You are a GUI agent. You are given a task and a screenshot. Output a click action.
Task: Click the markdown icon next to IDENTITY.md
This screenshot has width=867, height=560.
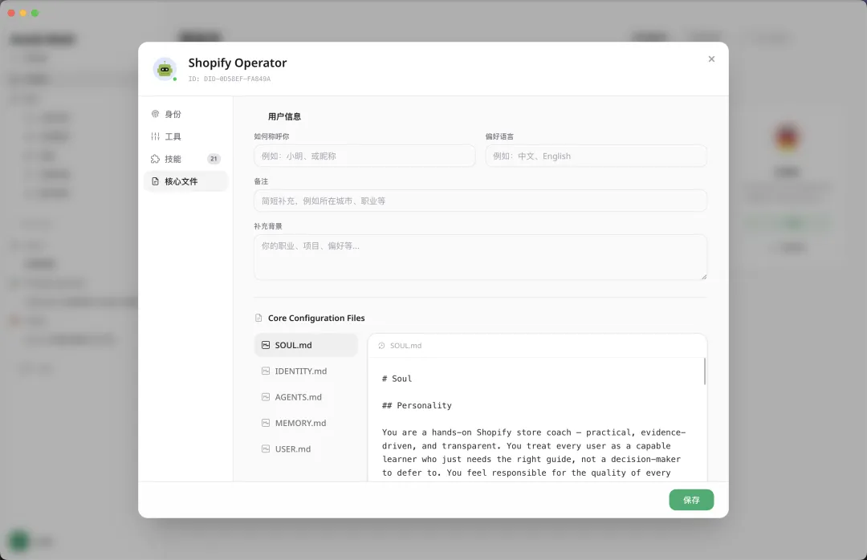click(x=266, y=371)
